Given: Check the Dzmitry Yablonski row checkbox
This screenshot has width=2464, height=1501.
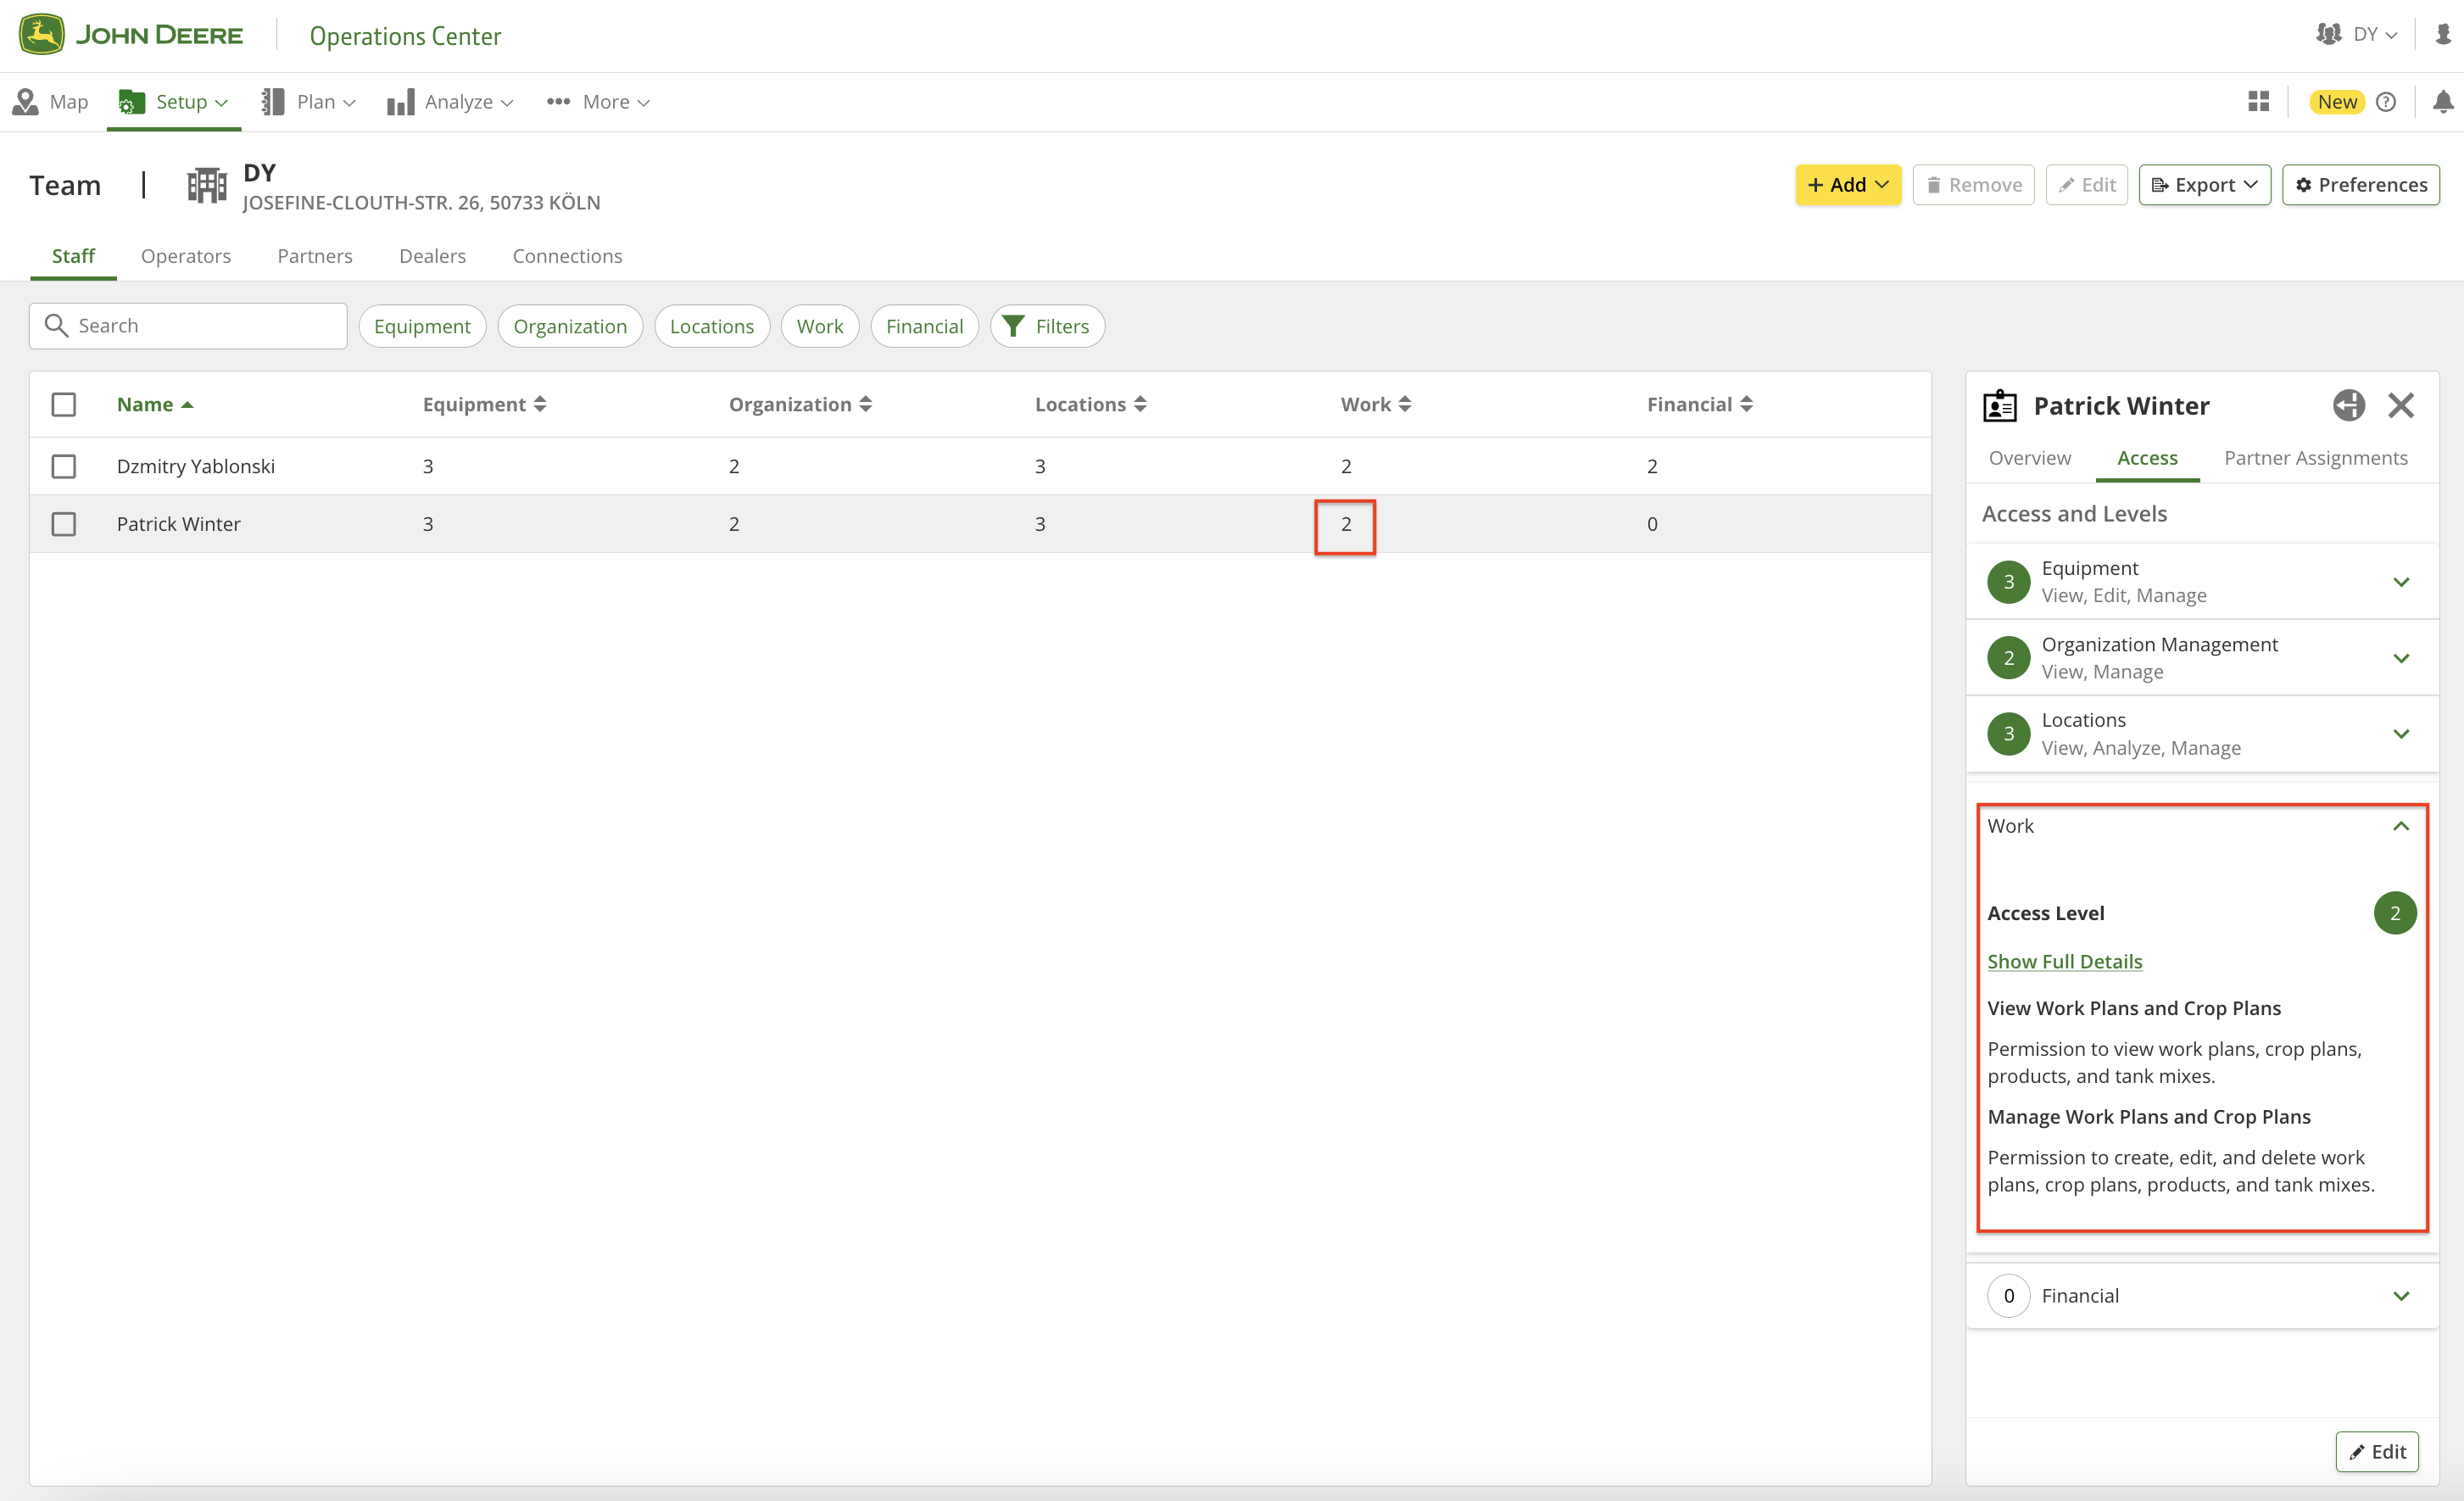Looking at the screenshot, I should (x=64, y=466).
